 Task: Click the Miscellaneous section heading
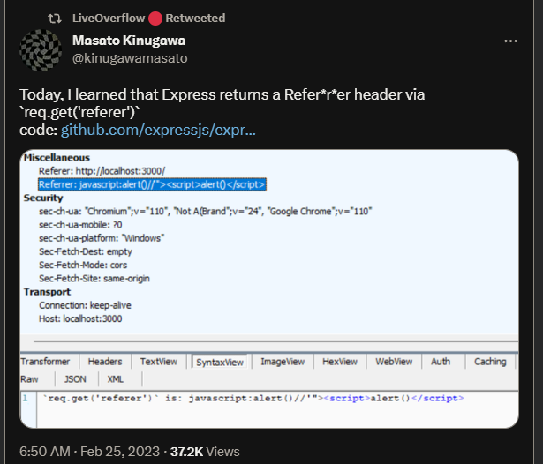57,158
